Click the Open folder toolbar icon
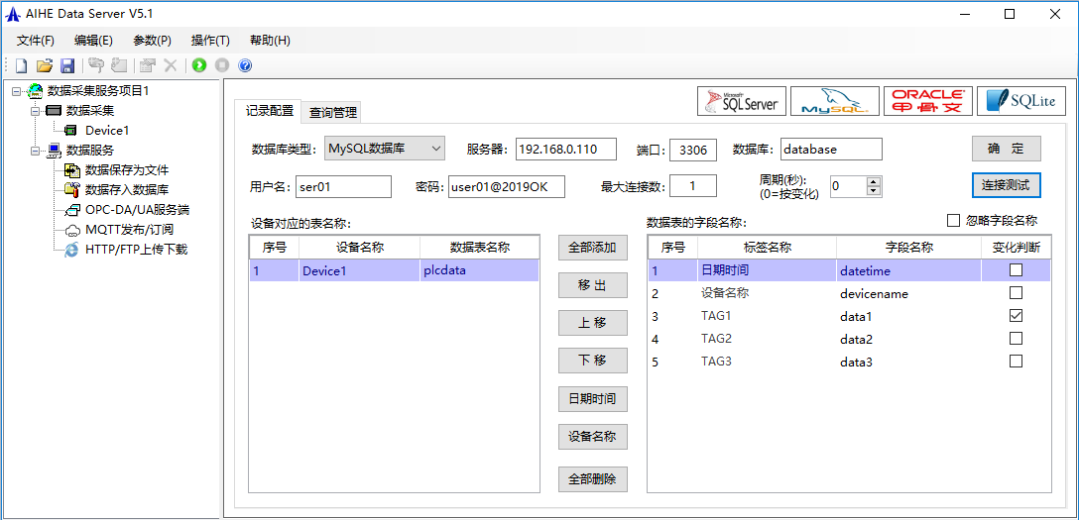 [x=44, y=65]
